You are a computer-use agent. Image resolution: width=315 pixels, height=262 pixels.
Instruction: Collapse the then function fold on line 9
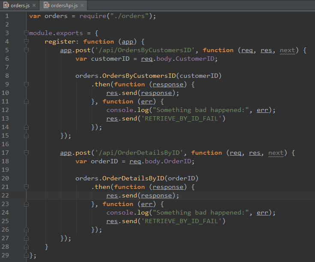coord(26,84)
